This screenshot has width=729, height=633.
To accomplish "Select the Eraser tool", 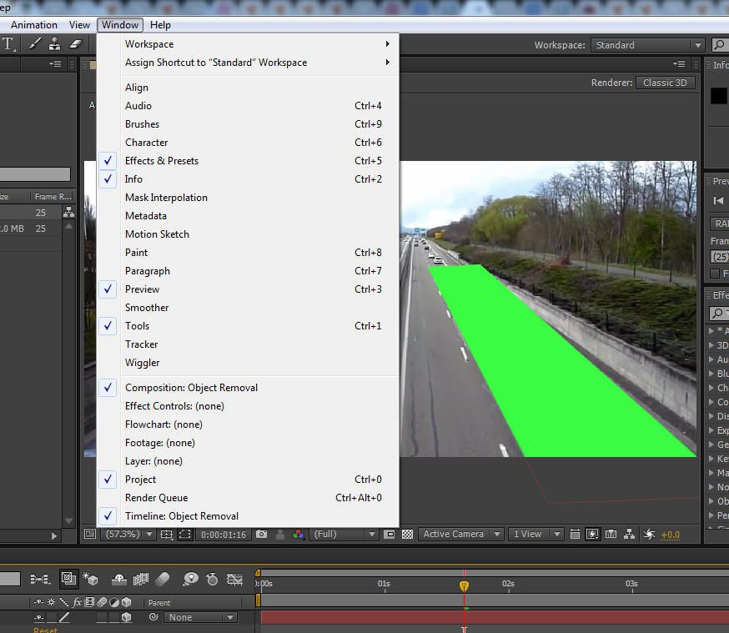I will (x=75, y=44).
